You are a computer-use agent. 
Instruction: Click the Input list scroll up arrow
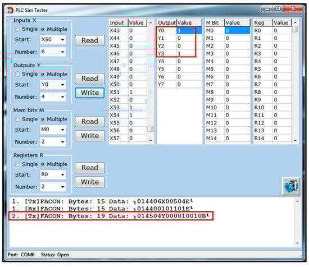point(151,23)
